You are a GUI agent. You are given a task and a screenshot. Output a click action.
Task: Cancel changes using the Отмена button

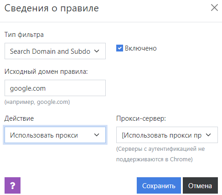[200, 185]
